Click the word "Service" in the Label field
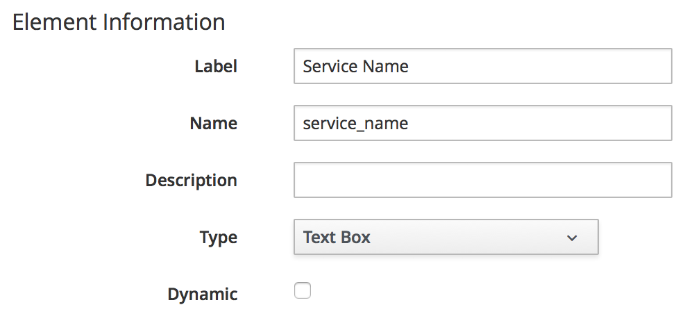This screenshot has width=694, height=314. pyautogui.click(x=329, y=67)
